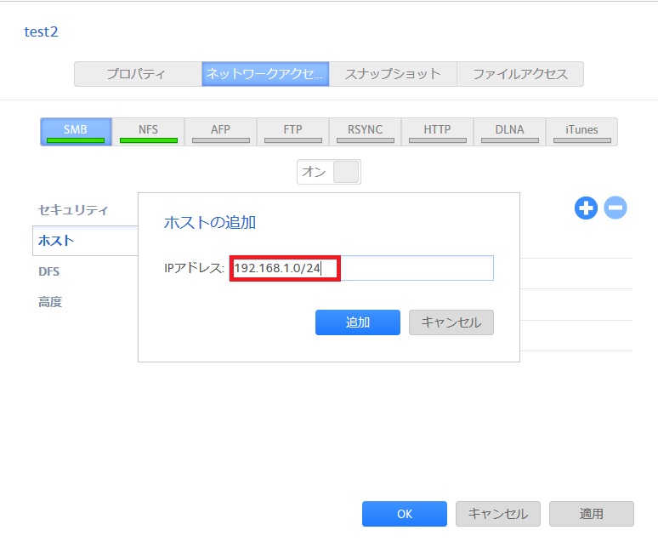Click the blue plus add-host icon
Image resolution: width=658 pixels, height=553 pixels.
click(x=586, y=208)
